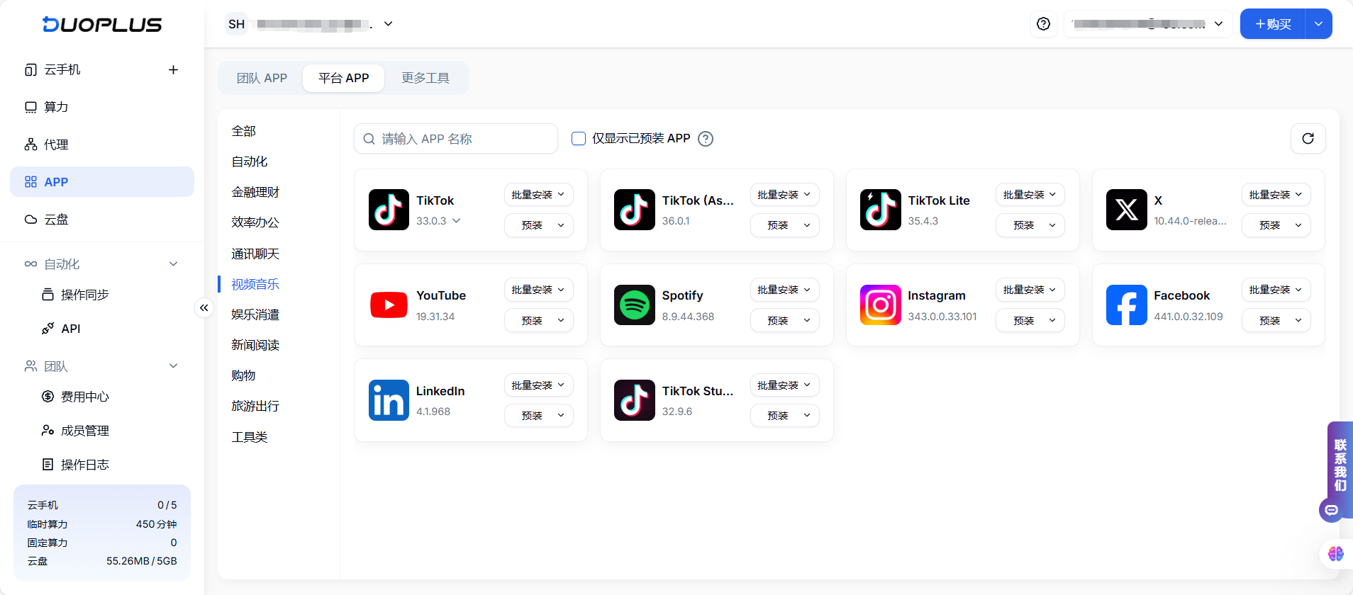Open 批量安装 dropdown for TikTok
This screenshot has height=595, width=1353.
(538, 194)
